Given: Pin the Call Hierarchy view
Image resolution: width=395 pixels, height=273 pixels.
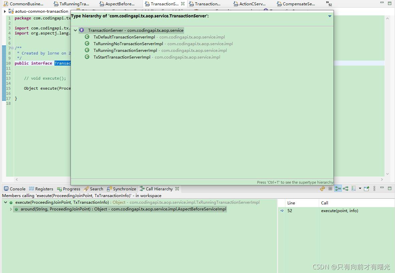Looking at the screenshot, I should pos(367,188).
